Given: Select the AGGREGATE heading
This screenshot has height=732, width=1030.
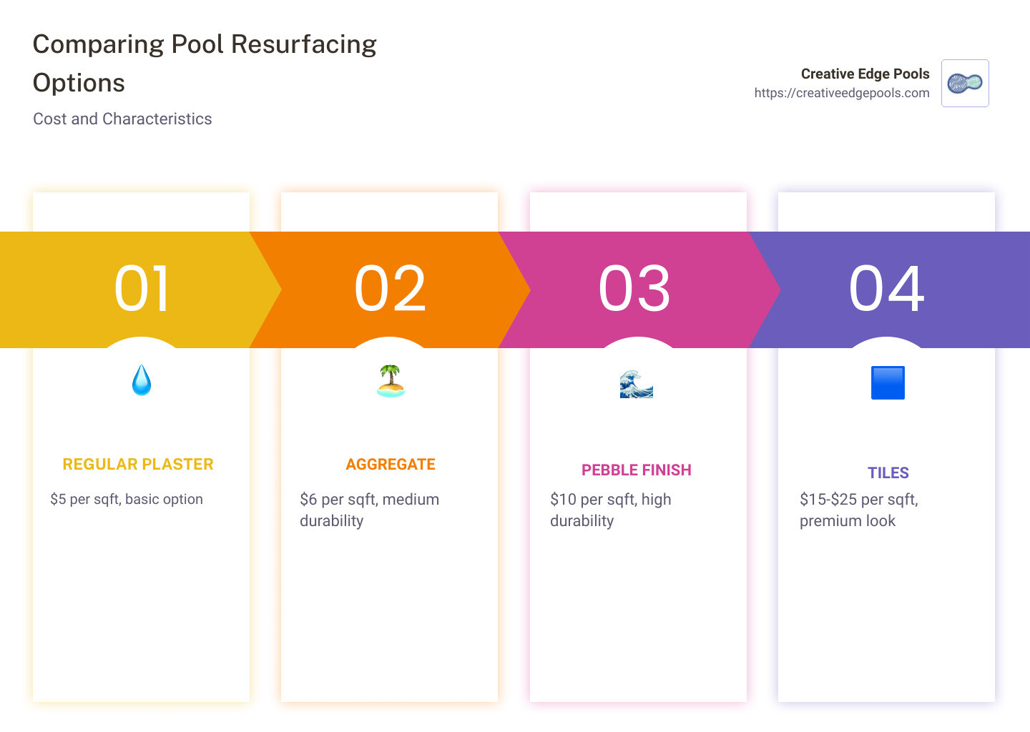Looking at the screenshot, I should click(391, 464).
